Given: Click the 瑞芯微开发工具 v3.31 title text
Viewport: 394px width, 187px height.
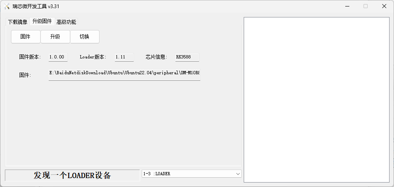Looking at the screenshot, I should tap(36, 6).
